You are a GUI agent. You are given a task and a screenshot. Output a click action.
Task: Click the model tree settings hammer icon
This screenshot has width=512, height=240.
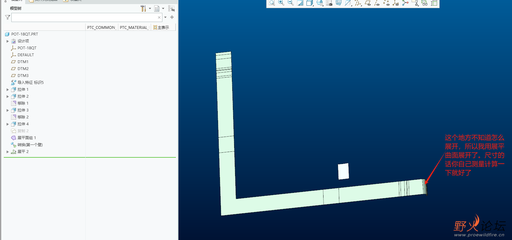(143, 8)
